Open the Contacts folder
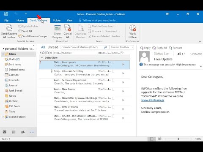Viewport: 203px width, 152px height. point(12,80)
